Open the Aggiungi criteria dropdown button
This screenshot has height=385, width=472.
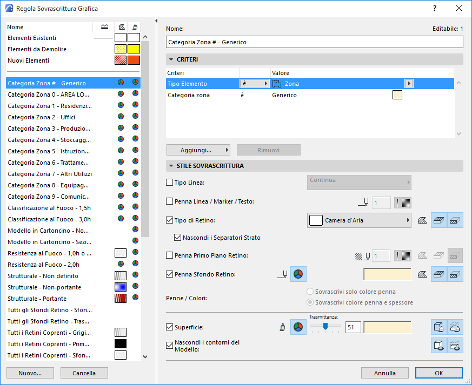pos(198,150)
